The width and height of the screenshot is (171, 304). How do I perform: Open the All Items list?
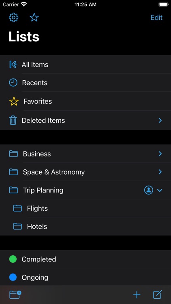[x=85, y=64]
